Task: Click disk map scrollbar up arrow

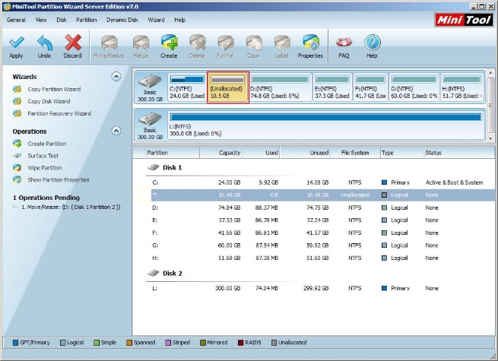Action: coord(490,73)
